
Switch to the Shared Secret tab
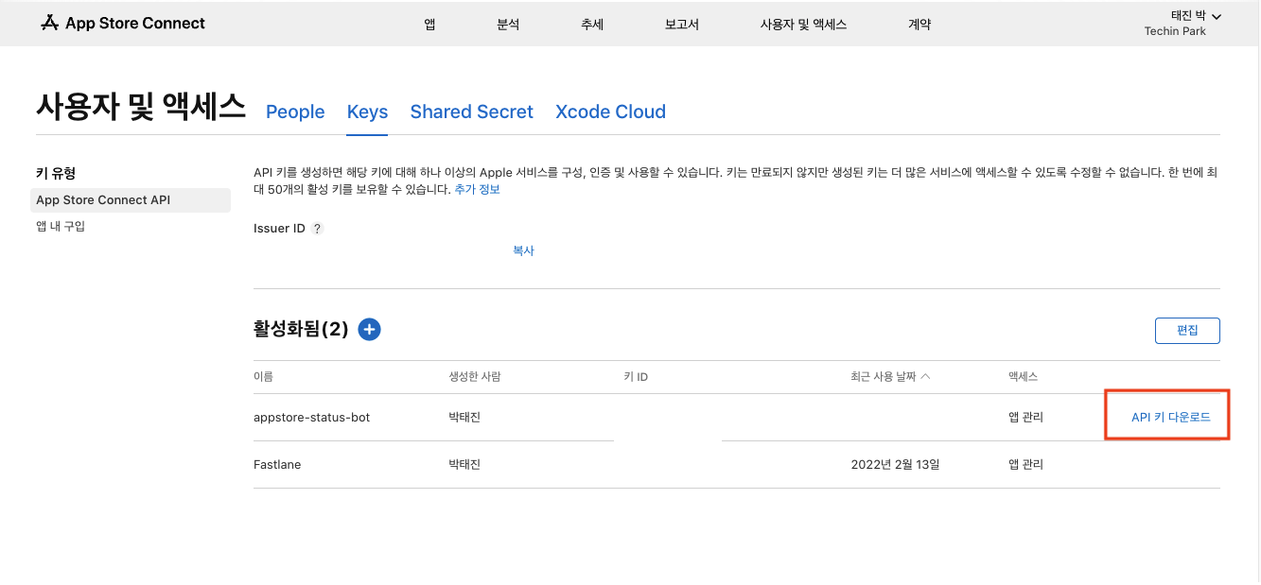(x=471, y=112)
